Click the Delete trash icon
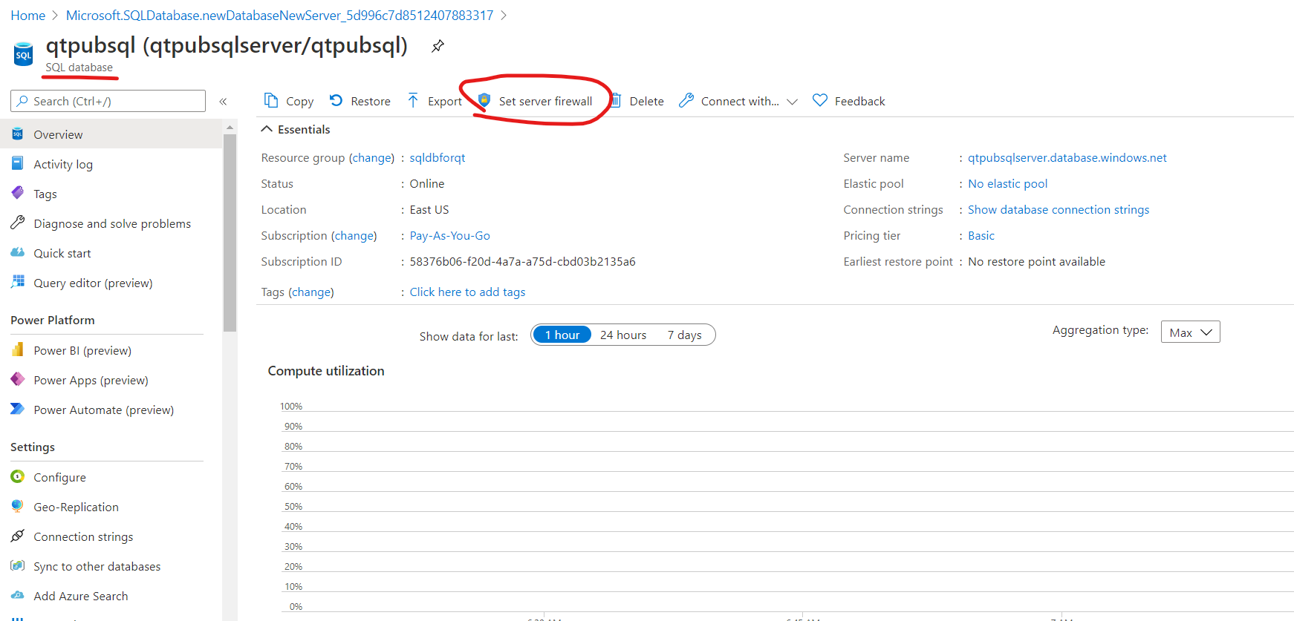Viewport: 1294px width, 621px height. 616,101
